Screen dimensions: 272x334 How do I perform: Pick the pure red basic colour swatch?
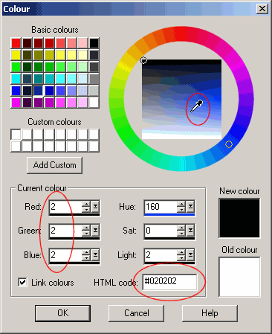click(16, 43)
